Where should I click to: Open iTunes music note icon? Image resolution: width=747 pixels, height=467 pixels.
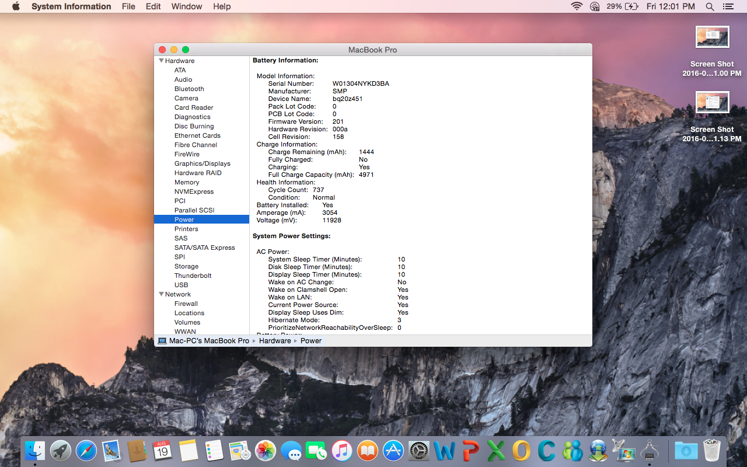tap(342, 451)
